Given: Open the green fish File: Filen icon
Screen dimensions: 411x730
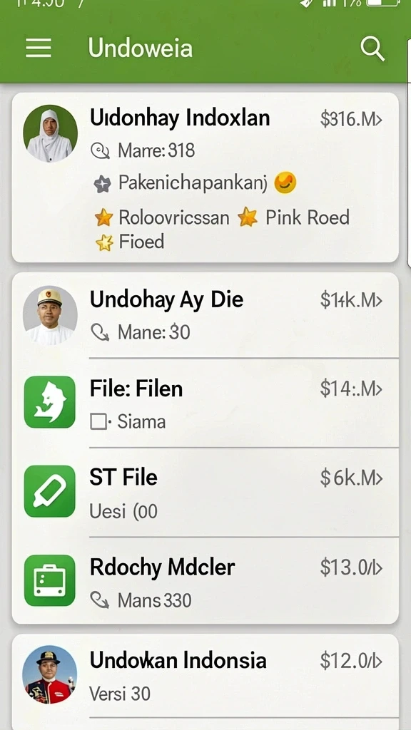Looking at the screenshot, I should coord(49,402).
